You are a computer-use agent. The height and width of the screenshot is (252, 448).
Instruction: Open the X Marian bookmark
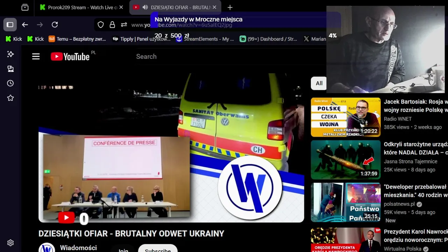pyautogui.click(x=315, y=39)
